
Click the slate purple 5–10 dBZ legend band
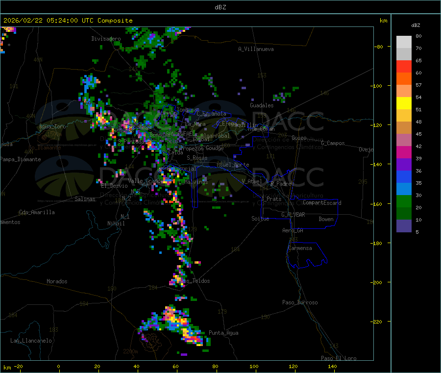404,226
